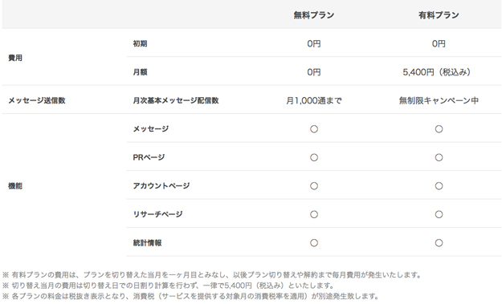Click the 費用 category label
The width and height of the screenshot is (502, 304).
tap(15, 58)
